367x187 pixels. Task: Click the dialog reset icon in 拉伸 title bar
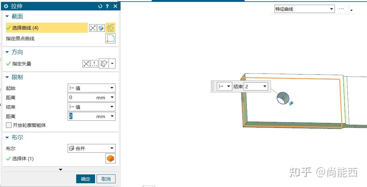click(x=100, y=6)
